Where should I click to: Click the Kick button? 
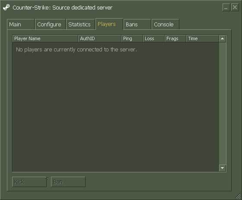pos(29,182)
